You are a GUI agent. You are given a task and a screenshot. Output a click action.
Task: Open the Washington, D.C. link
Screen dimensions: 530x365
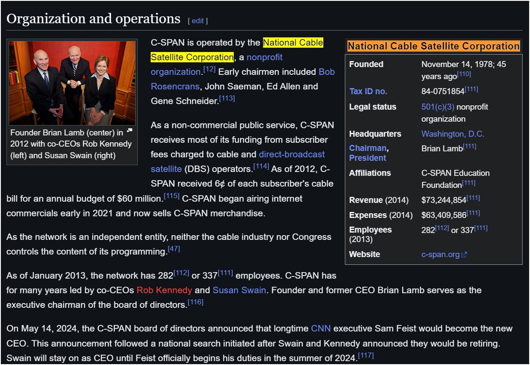453,134
